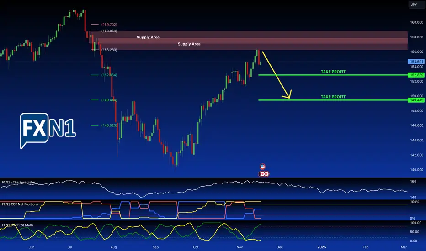The height and width of the screenshot is (251, 426).
Task: Select Jul on the time axis
Action: click(x=70, y=247)
